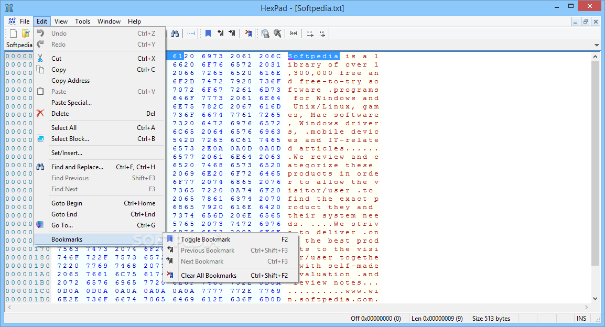Screen dimensions: 605x327
Task: Select the Softpedia document tab
Action: 19,45
